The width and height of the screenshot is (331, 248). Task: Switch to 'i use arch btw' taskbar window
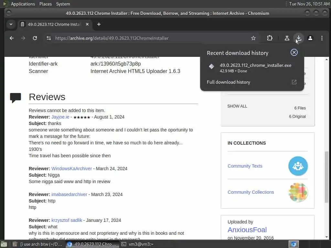pyautogui.click(x=37, y=244)
